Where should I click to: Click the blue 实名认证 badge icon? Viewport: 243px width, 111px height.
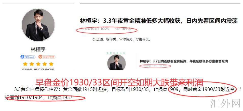click(22, 57)
